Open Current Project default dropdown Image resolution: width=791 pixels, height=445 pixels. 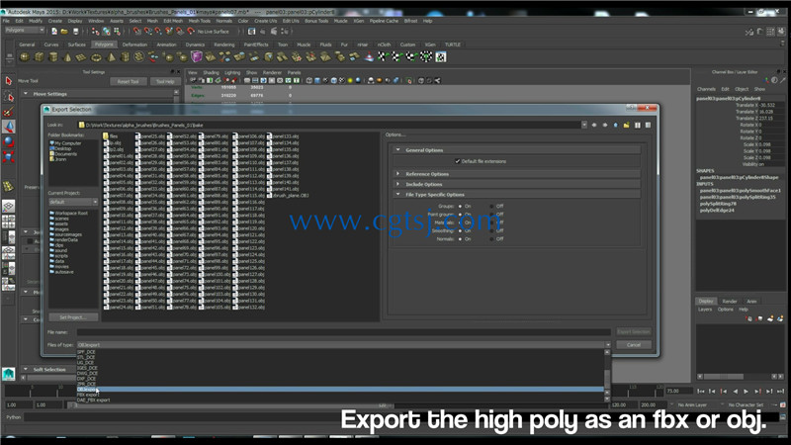coord(73,202)
